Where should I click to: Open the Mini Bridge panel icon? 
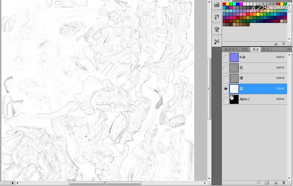click(216, 4)
